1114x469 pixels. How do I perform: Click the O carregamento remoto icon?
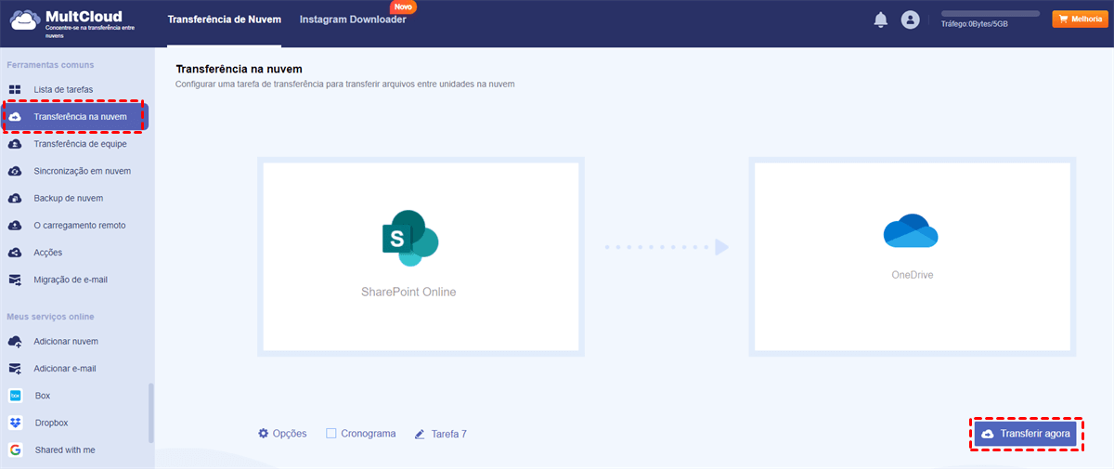click(15, 225)
